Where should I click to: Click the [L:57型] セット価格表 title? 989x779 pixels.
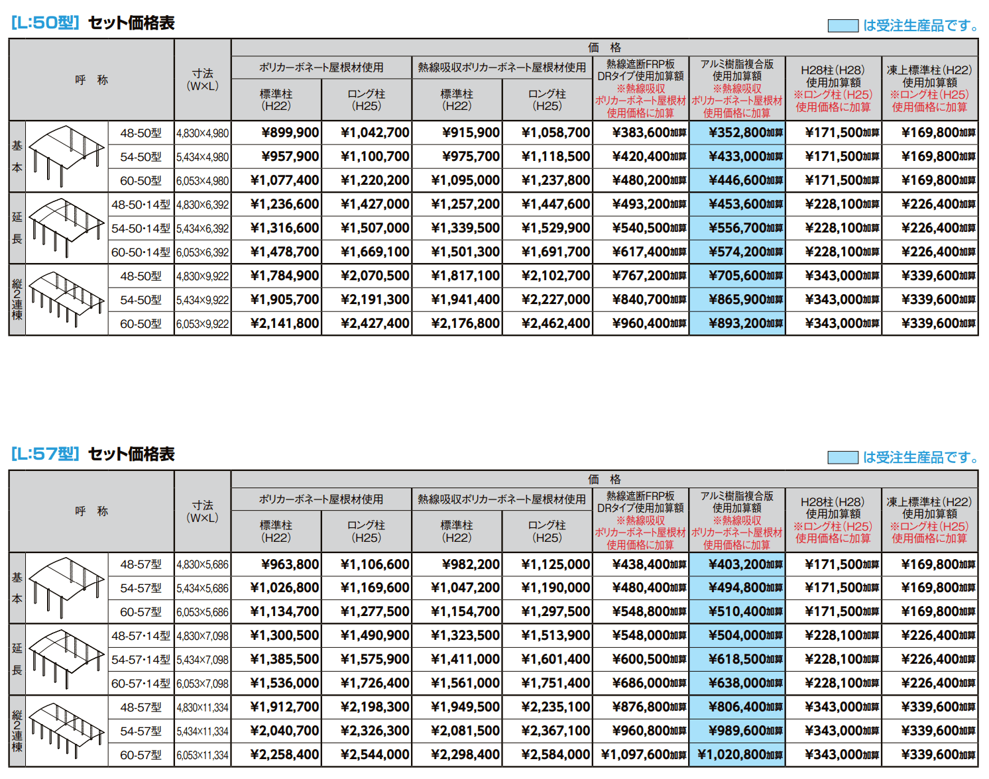(93, 454)
